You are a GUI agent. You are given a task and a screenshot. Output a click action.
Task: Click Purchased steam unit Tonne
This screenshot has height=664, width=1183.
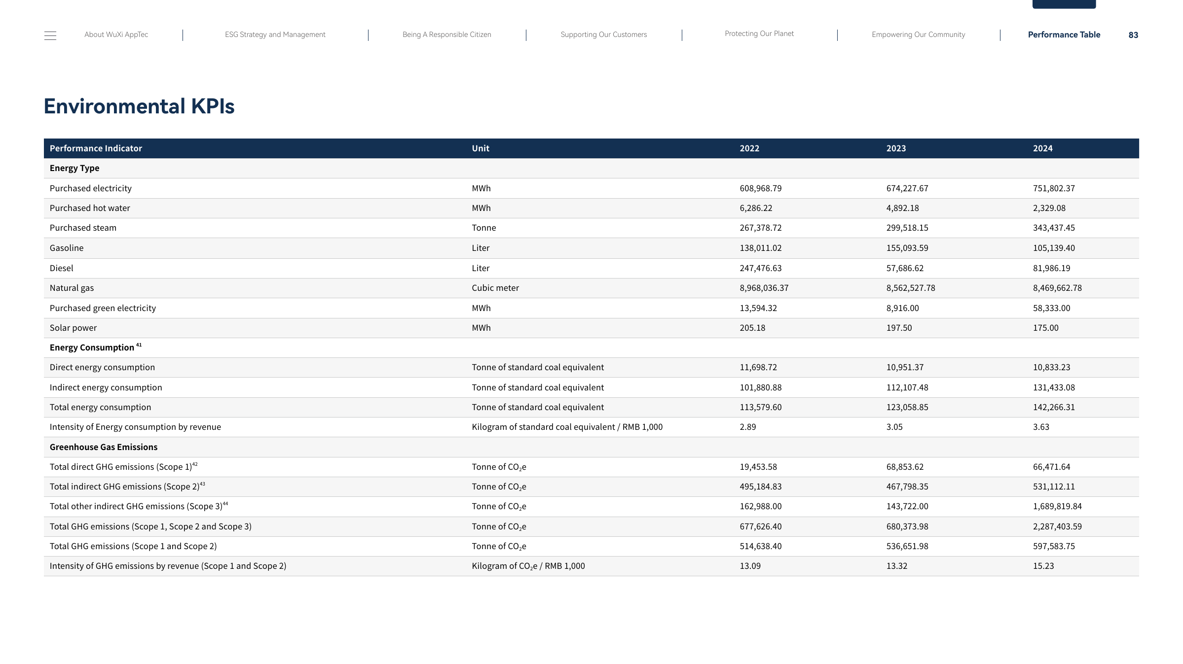(x=484, y=228)
